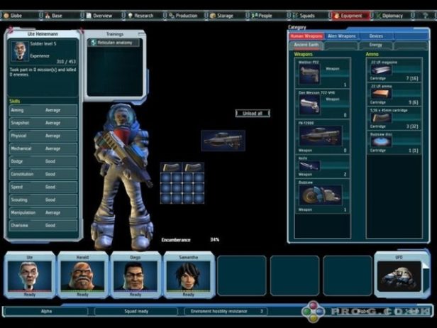Click the Constitution skill row

[x=43, y=175]
